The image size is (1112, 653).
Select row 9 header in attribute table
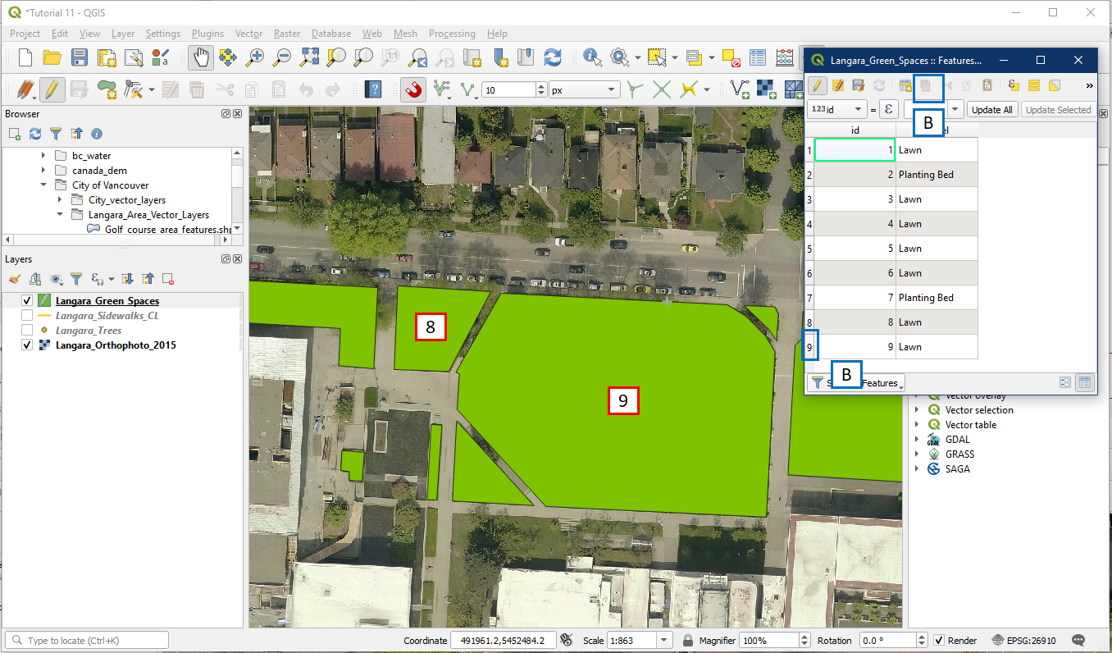point(809,347)
